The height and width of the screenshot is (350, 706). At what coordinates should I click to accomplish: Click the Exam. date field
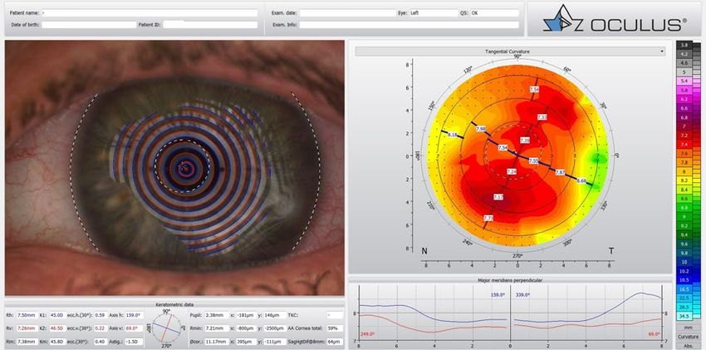(x=347, y=13)
